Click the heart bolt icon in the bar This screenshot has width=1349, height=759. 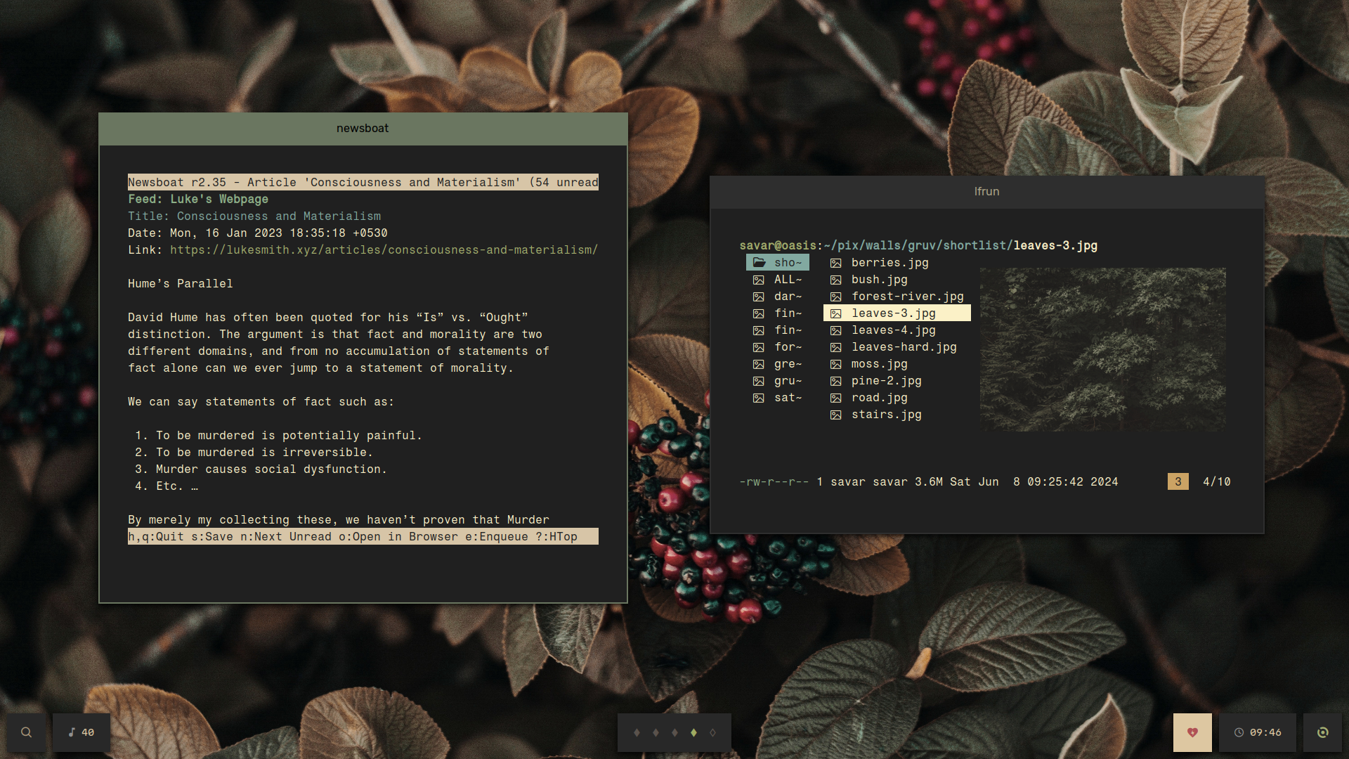click(1192, 732)
